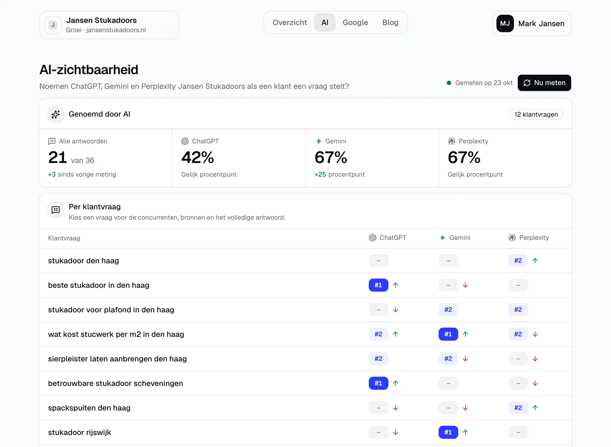Image resolution: width=611 pixels, height=447 pixels.
Task: Click the 12 klantvragen badge
Action: click(536, 114)
